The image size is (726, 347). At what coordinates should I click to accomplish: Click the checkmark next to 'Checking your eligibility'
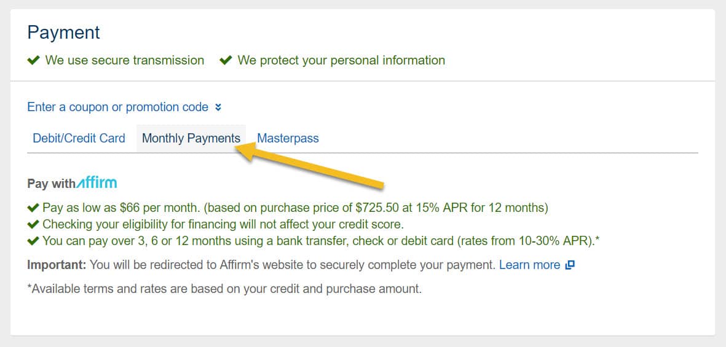click(x=33, y=225)
